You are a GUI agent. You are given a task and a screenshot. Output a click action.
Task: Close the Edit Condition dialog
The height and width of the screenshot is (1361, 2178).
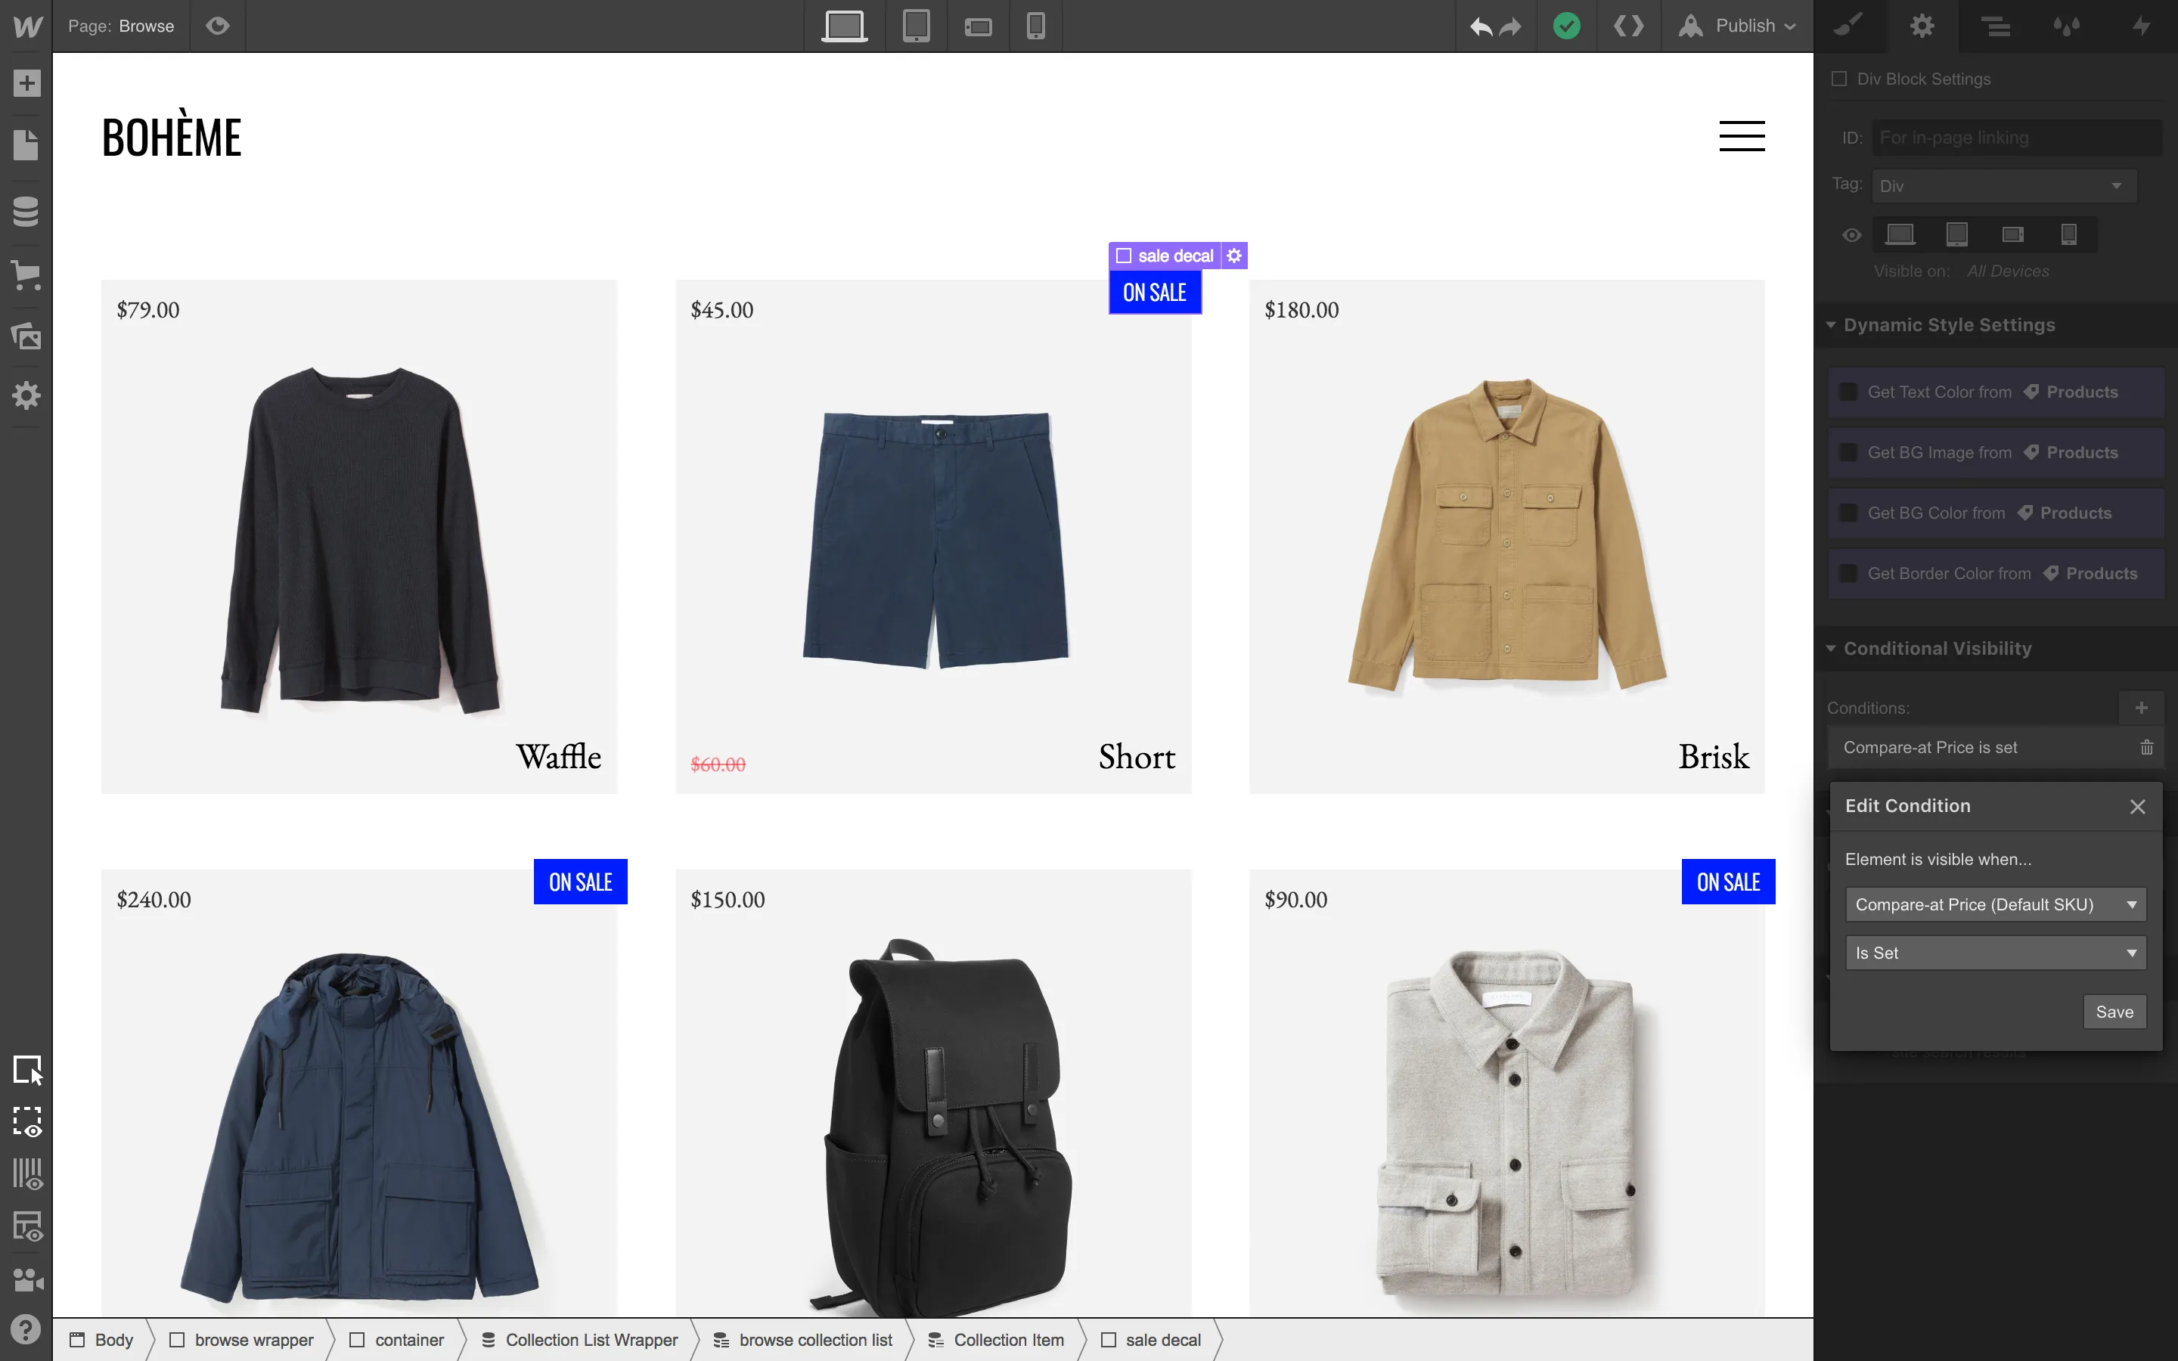tap(2137, 807)
